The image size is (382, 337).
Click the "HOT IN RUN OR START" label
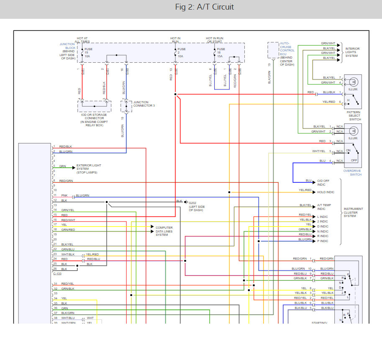tap(214, 40)
